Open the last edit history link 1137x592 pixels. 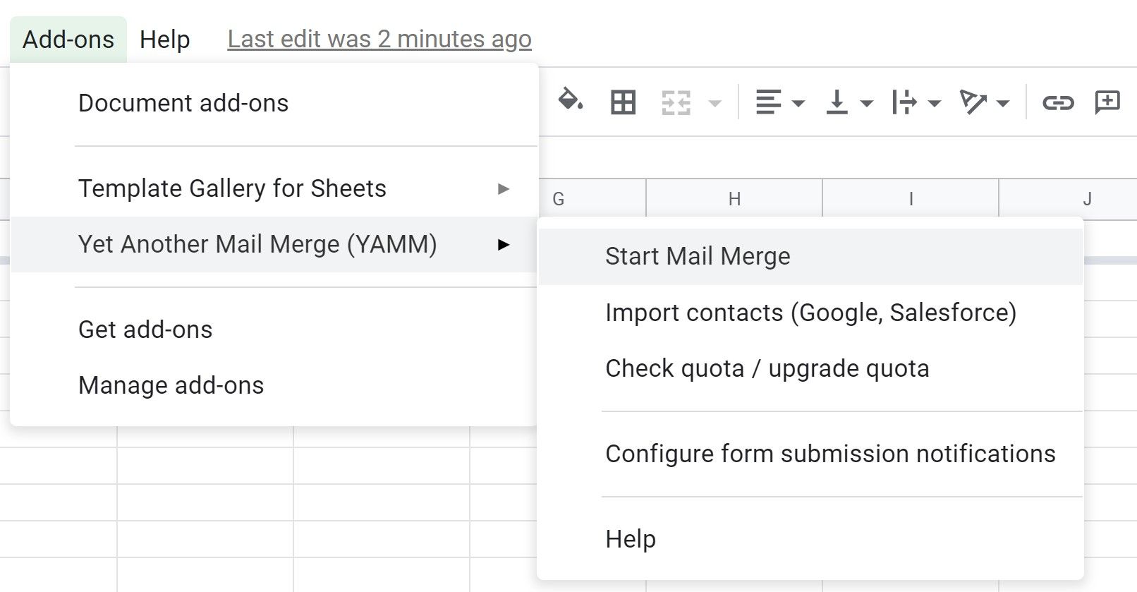tap(379, 39)
